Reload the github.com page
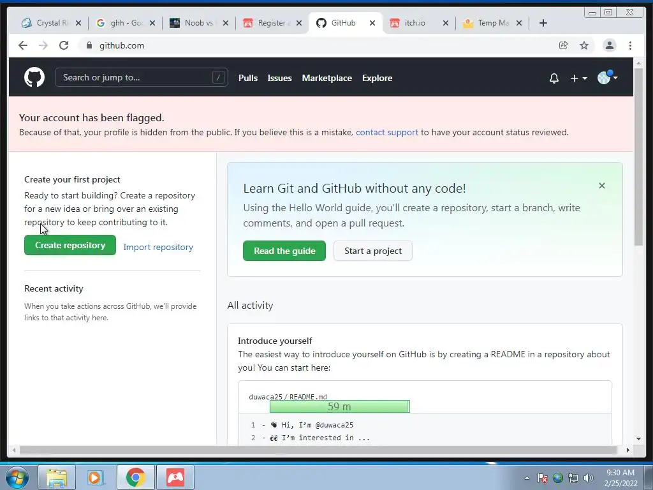Viewport: 653px width, 490px height. coord(64,45)
